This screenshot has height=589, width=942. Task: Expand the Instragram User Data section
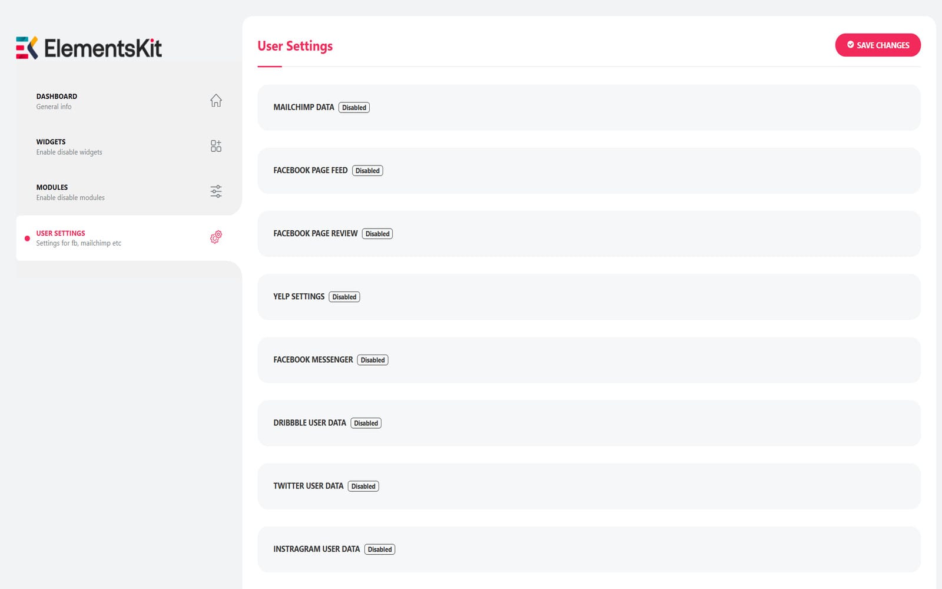(589, 549)
